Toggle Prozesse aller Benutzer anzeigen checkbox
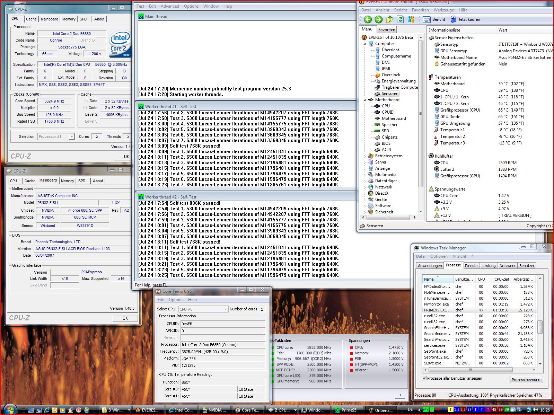 coord(424,378)
